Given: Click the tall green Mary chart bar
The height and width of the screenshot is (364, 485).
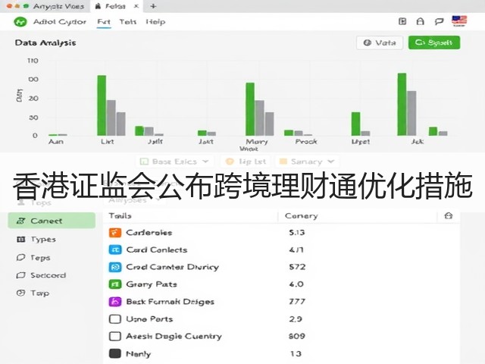Looking at the screenshot, I should click(250, 109).
